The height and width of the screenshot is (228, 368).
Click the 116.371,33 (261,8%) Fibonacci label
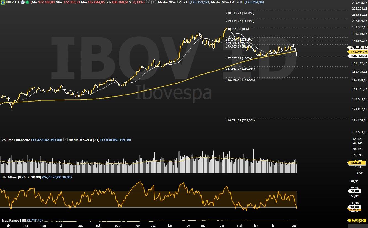240,120
